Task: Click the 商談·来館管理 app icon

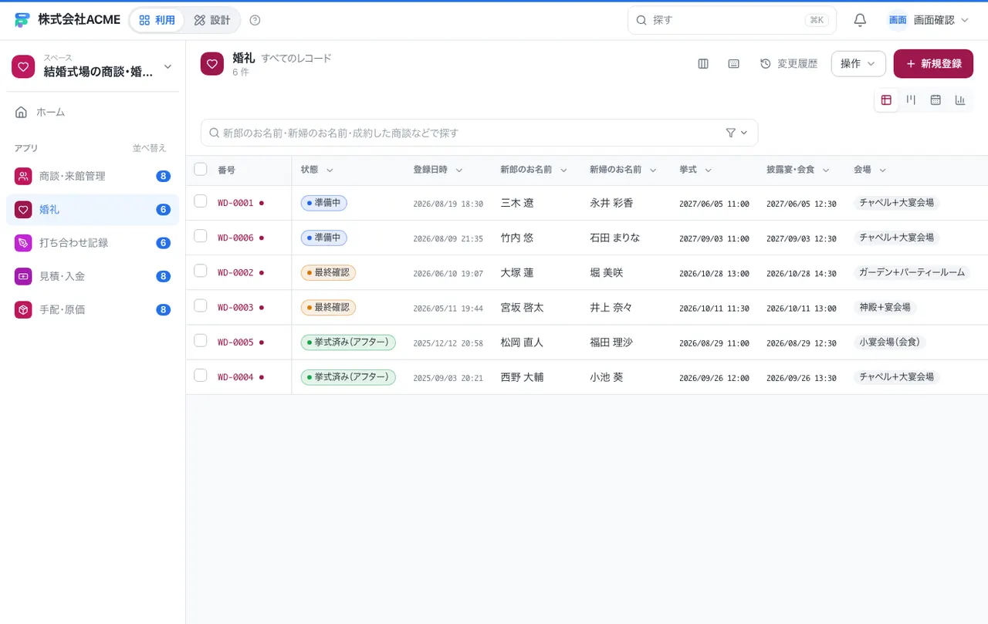Action: coord(23,176)
